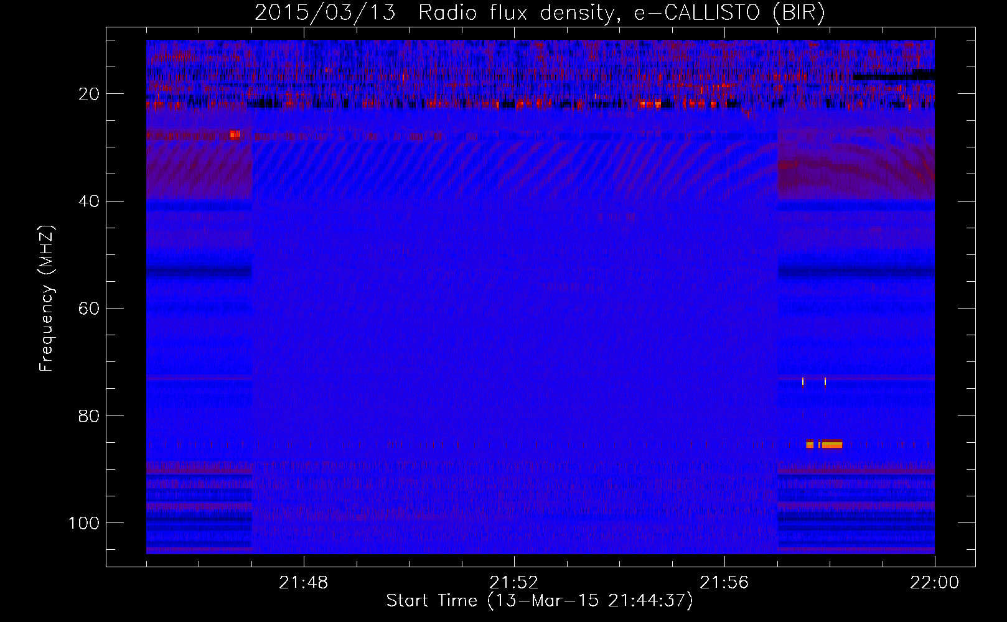The height and width of the screenshot is (622, 1007).
Task: Click the 40 MHz frequency tick label
Action: 89,202
